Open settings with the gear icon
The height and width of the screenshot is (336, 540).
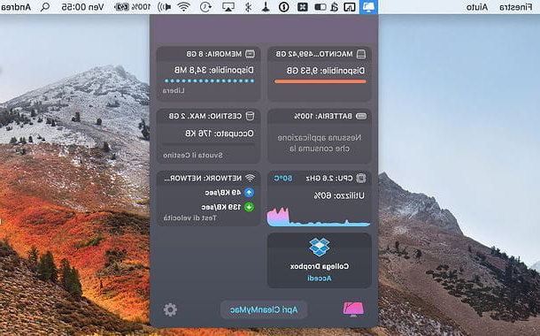tap(170, 309)
